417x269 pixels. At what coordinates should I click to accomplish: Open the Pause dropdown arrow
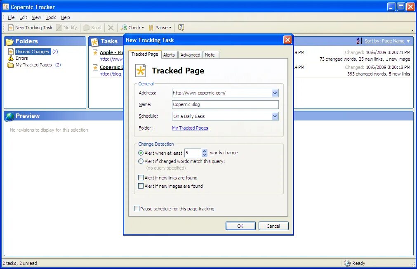point(170,28)
